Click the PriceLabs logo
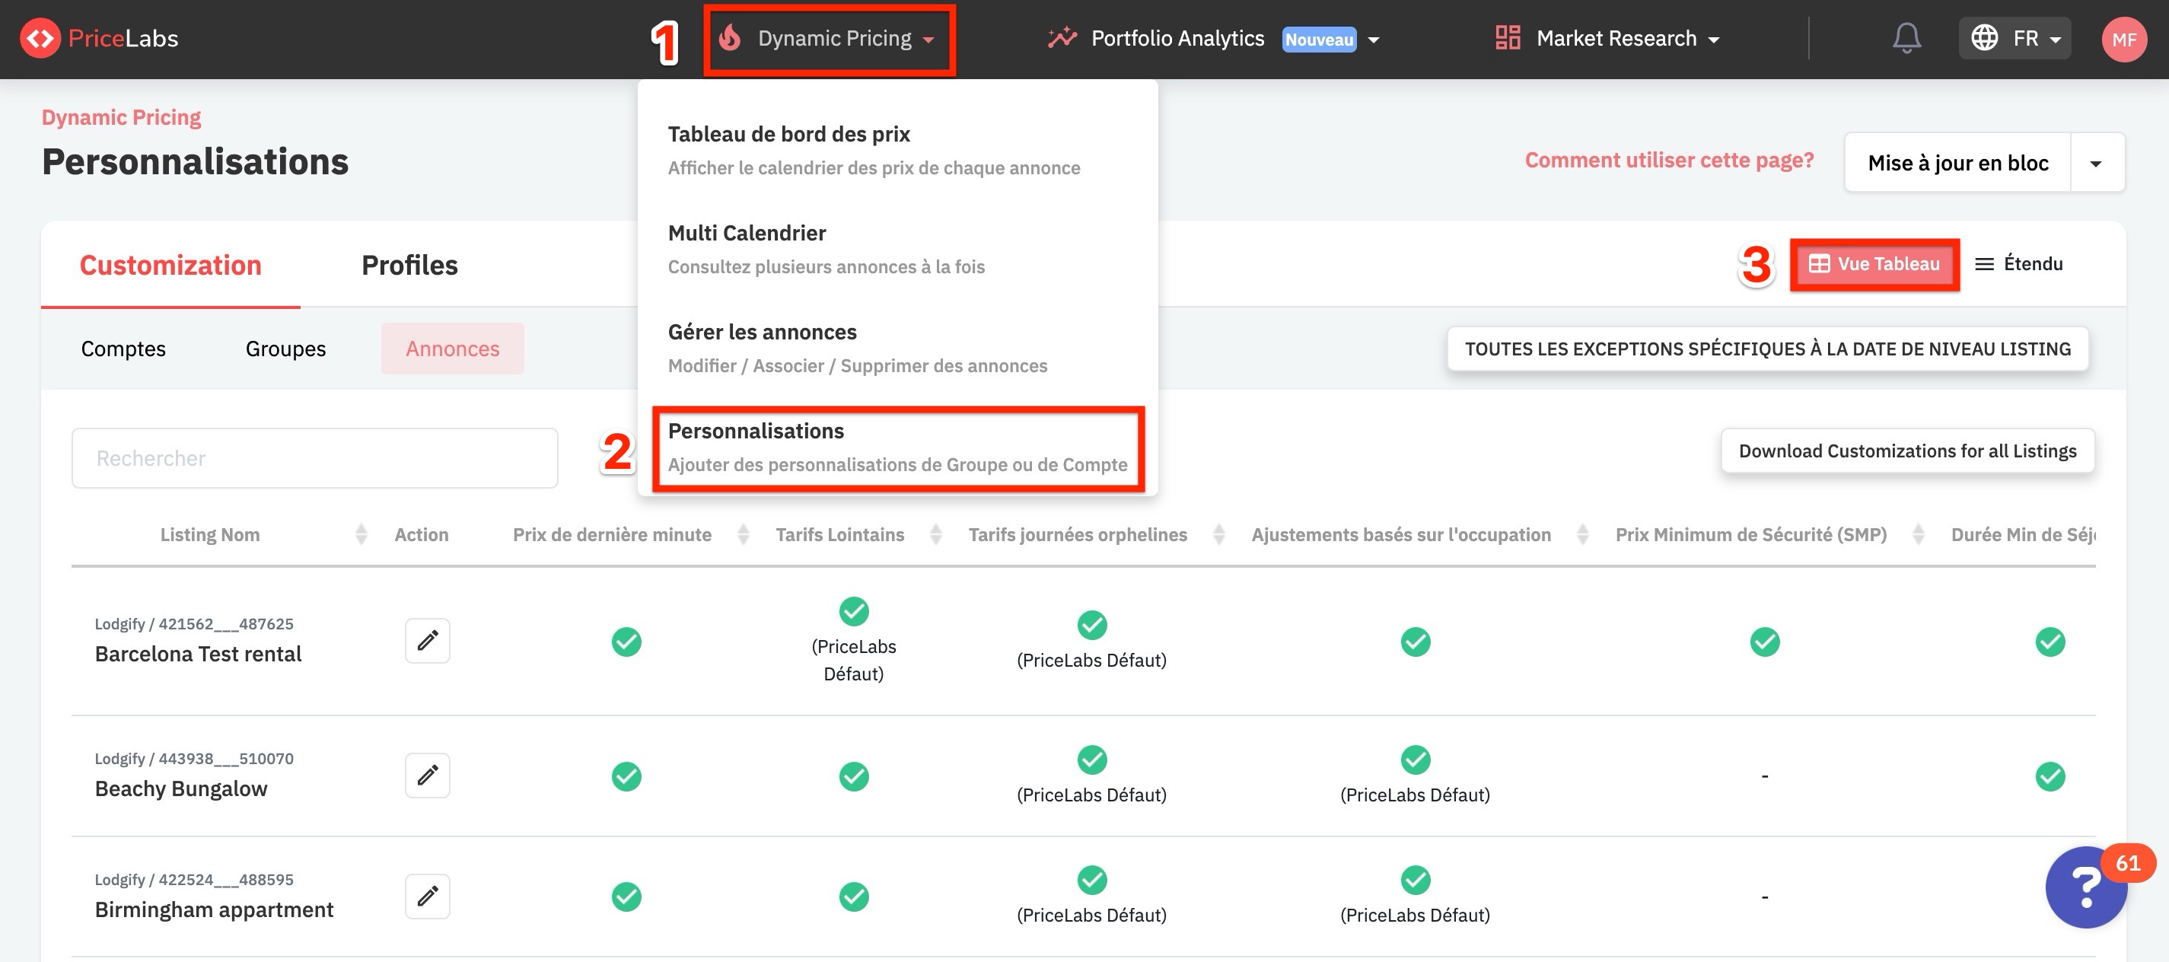 point(98,38)
